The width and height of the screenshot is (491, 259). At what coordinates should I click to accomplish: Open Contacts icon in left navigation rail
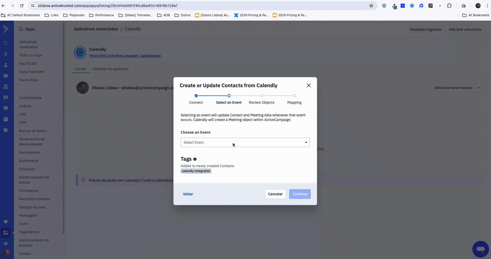tap(6, 65)
